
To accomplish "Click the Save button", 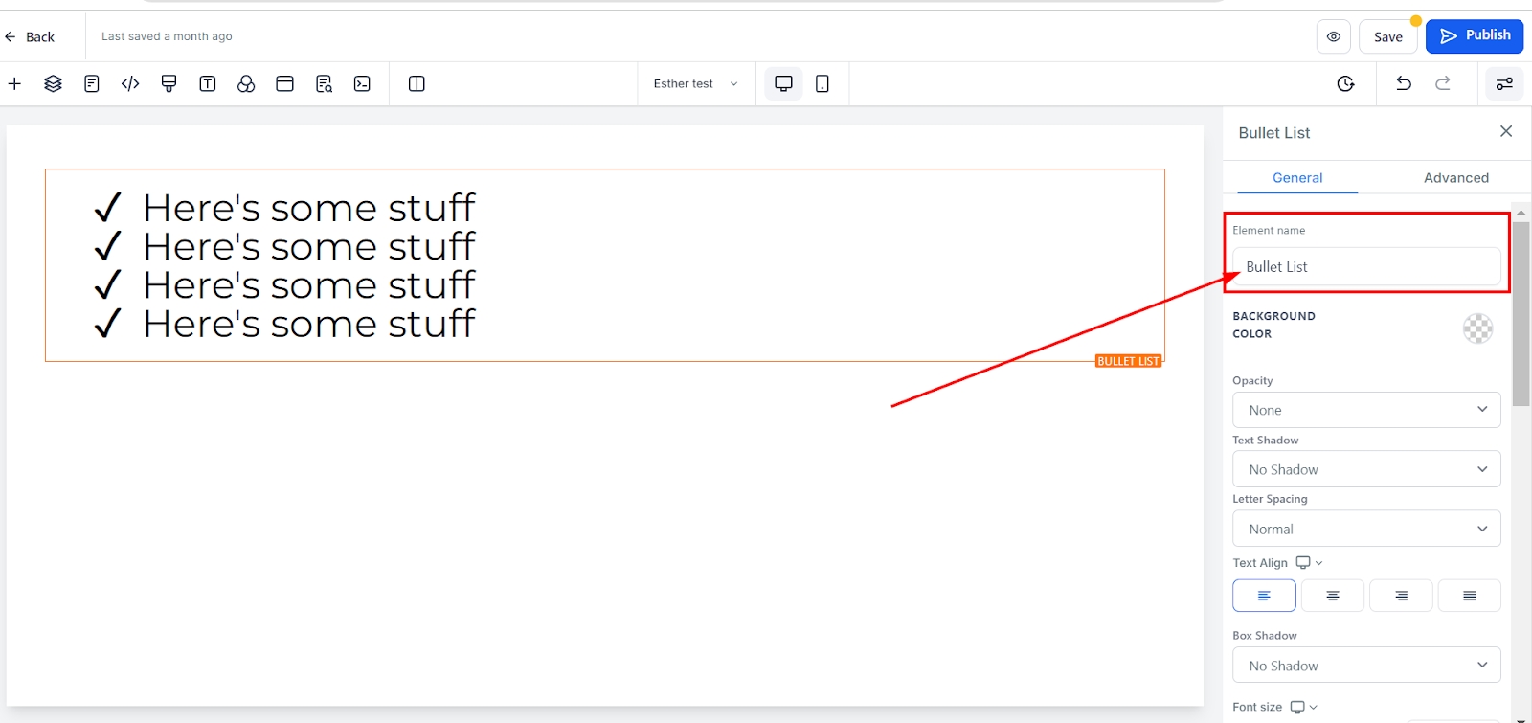I will click(x=1387, y=37).
